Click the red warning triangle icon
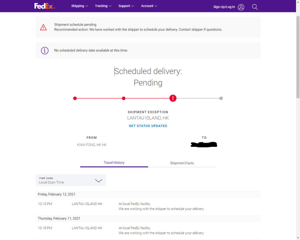 [43, 27]
